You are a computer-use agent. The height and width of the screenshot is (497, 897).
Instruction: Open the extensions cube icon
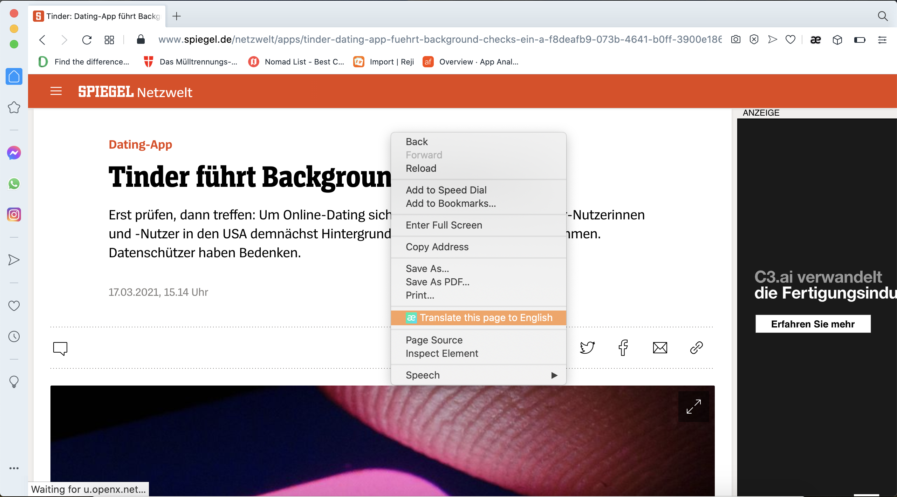(x=837, y=40)
